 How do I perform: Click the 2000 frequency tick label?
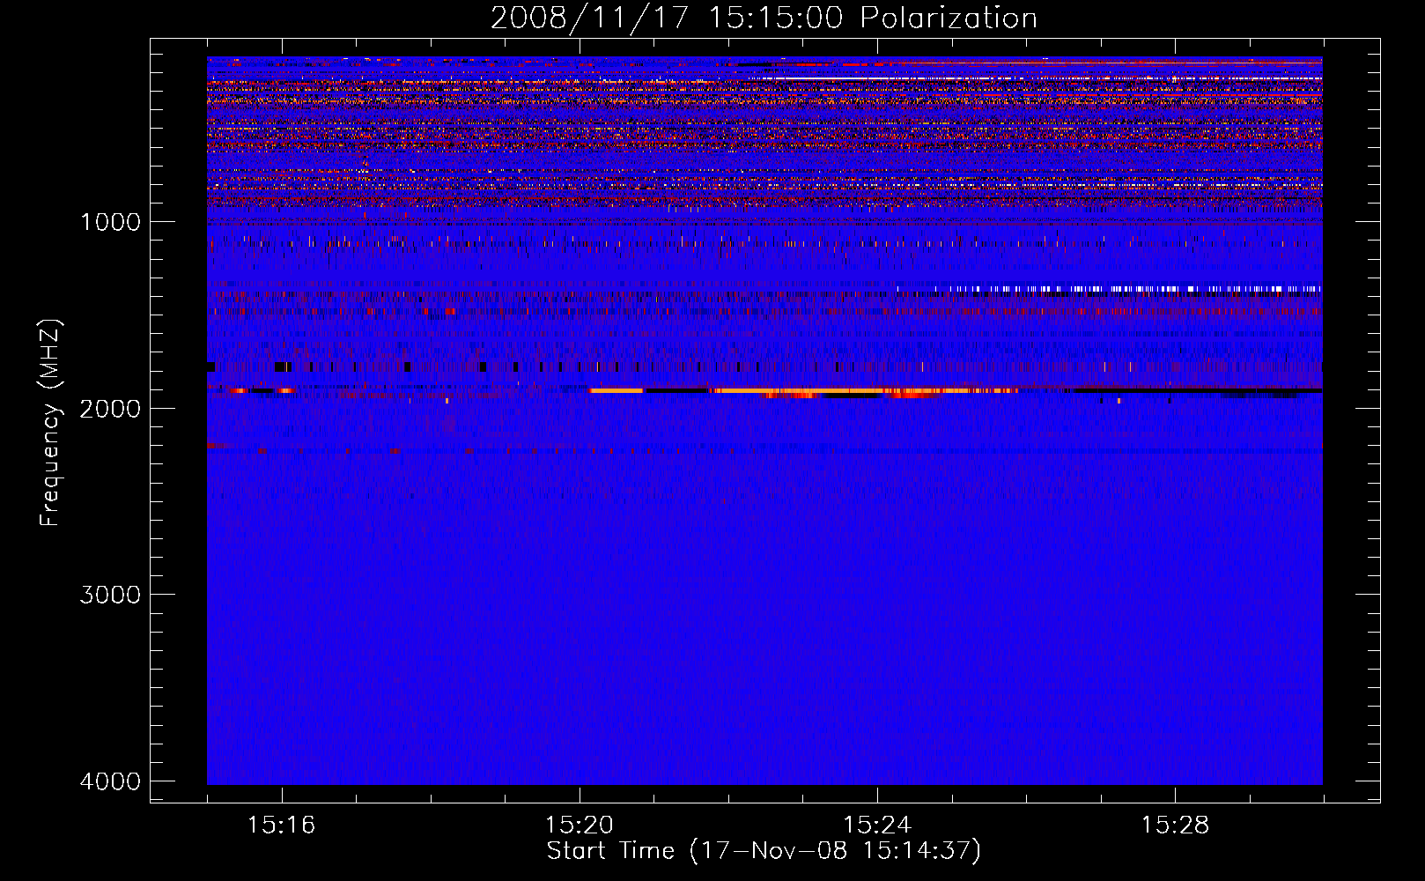tap(110, 408)
